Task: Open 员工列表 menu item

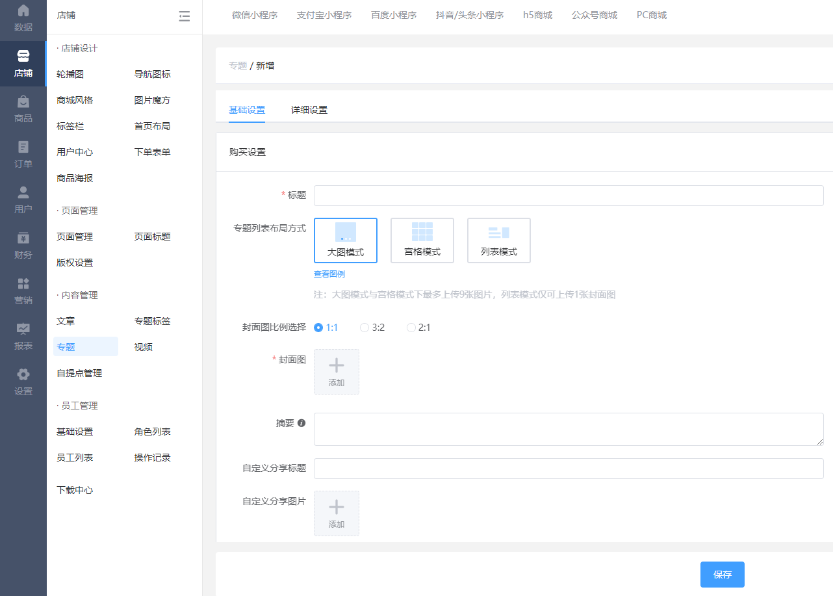Action: pyautogui.click(x=75, y=458)
